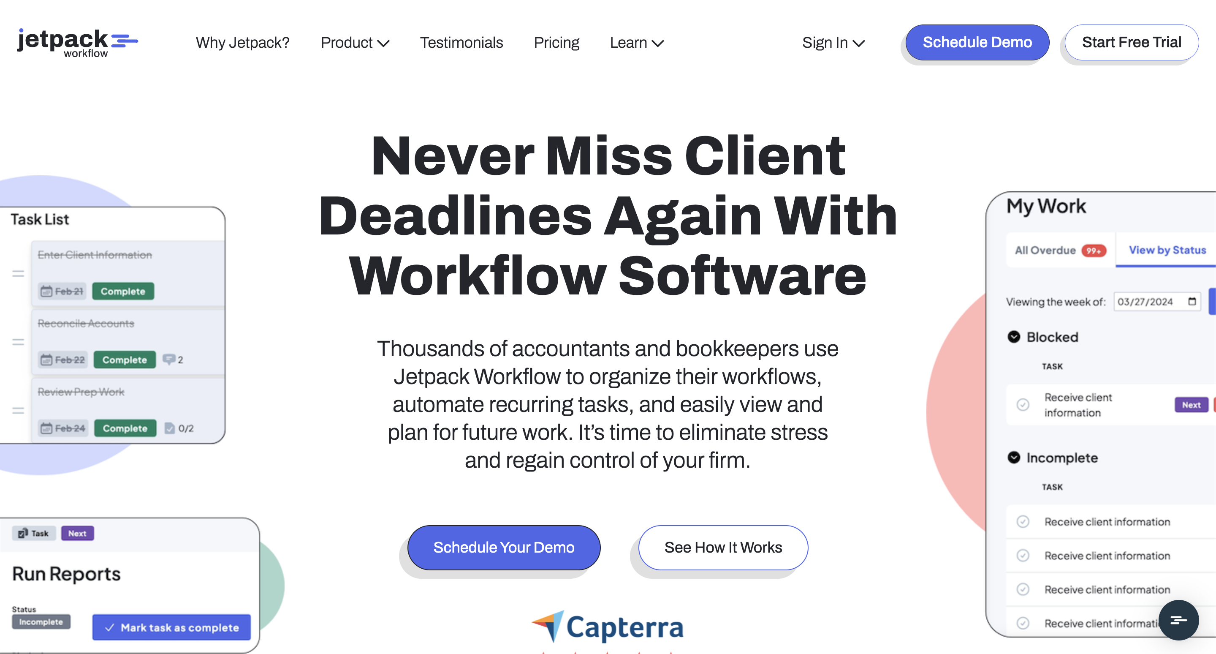Select the Testimonials menu item
This screenshot has width=1216, height=654.
tap(462, 42)
